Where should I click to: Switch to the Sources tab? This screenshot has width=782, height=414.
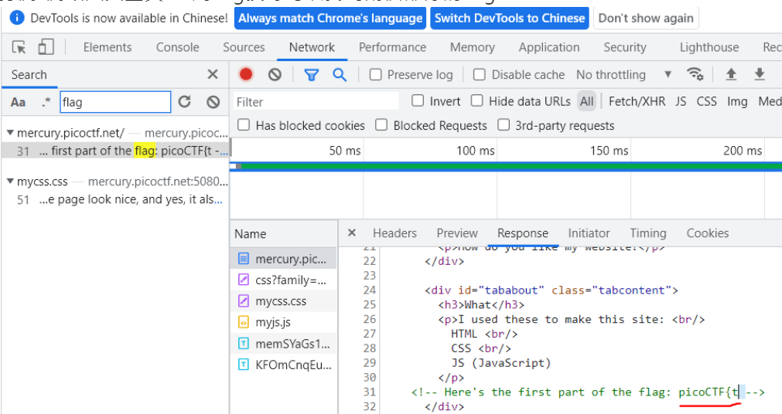[244, 47]
